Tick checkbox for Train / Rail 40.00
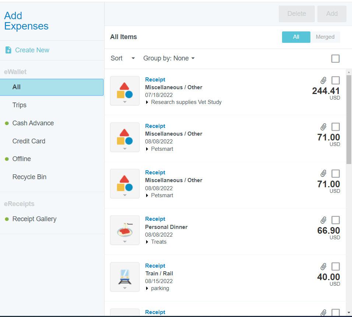 click(x=335, y=267)
